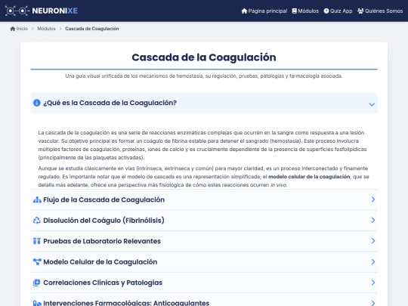Click the question icon beside Quiz App
The image size is (408, 306).
pyautogui.click(x=326, y=11)
